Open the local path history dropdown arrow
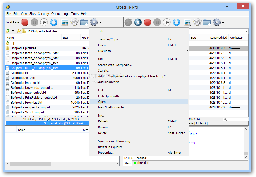The height and width of the screenshot is (177, 256). 13,31
